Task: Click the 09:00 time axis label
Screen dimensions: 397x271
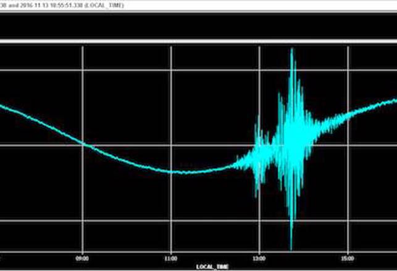Action: tap(82, 259)
